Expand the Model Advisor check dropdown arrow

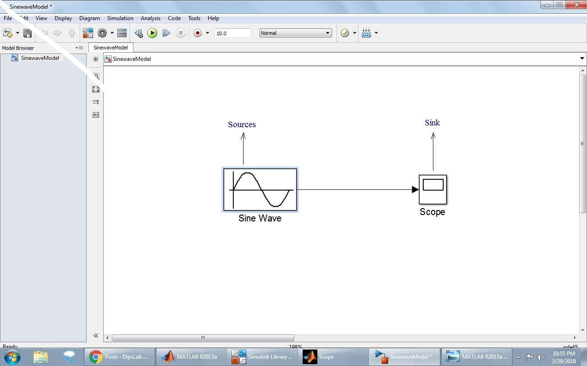(354, 33)
